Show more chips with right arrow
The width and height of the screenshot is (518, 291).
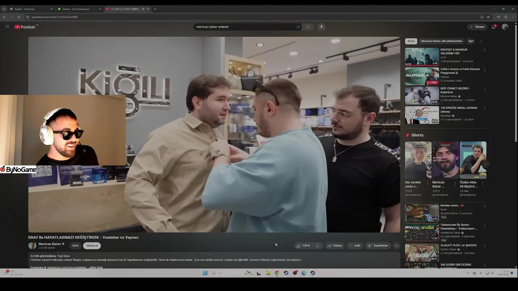[x=481, y=41]
